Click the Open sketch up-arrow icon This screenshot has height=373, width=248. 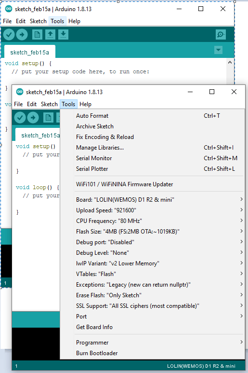point(50,35)
